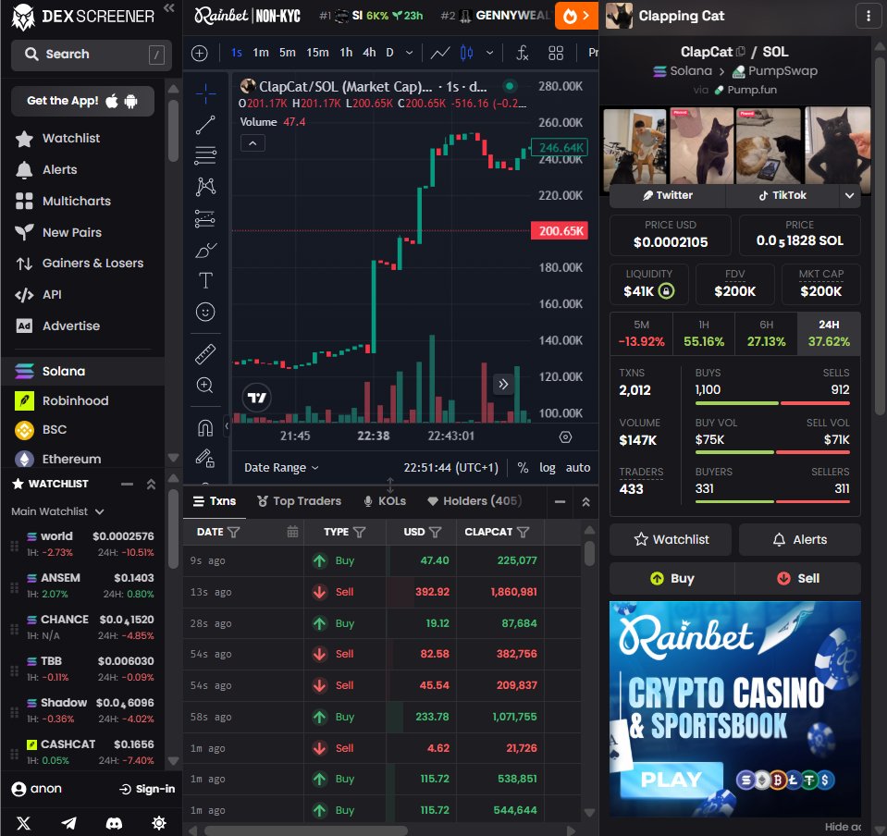The height and width of the screenshot is (836, 887).
Task: Open the emoji icons tool
Action: 205,312
